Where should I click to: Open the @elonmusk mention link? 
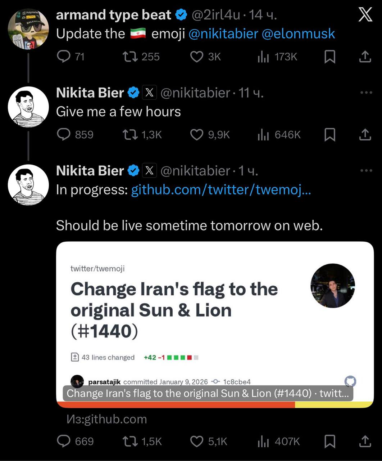point(298,34)
